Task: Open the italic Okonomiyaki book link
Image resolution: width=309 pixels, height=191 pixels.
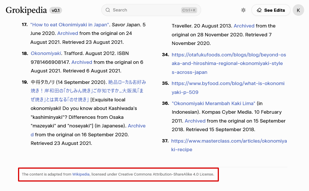Action: pyautogui.click(x=46, y=53)
